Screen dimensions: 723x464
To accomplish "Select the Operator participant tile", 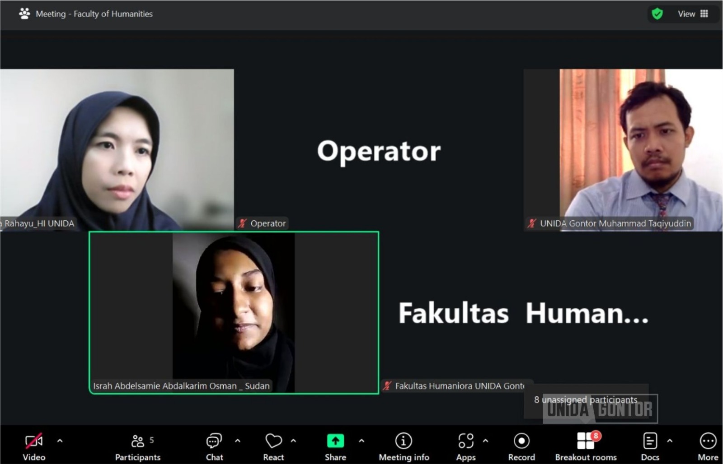I will click(x=379, y=150).
